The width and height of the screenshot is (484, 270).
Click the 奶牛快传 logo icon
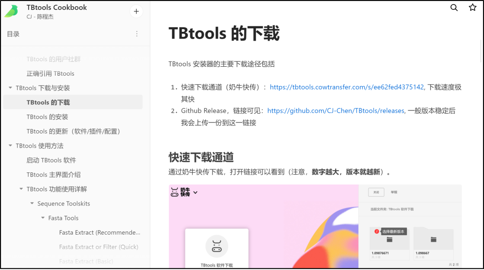click(175, 192)
